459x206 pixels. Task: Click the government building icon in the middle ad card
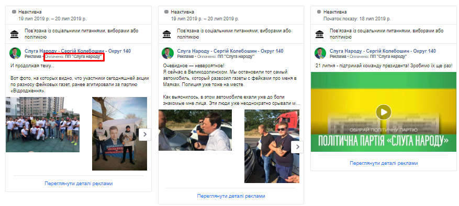[166, 34]
